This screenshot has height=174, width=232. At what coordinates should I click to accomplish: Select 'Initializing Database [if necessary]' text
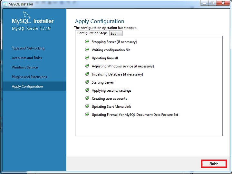(117, 74)
